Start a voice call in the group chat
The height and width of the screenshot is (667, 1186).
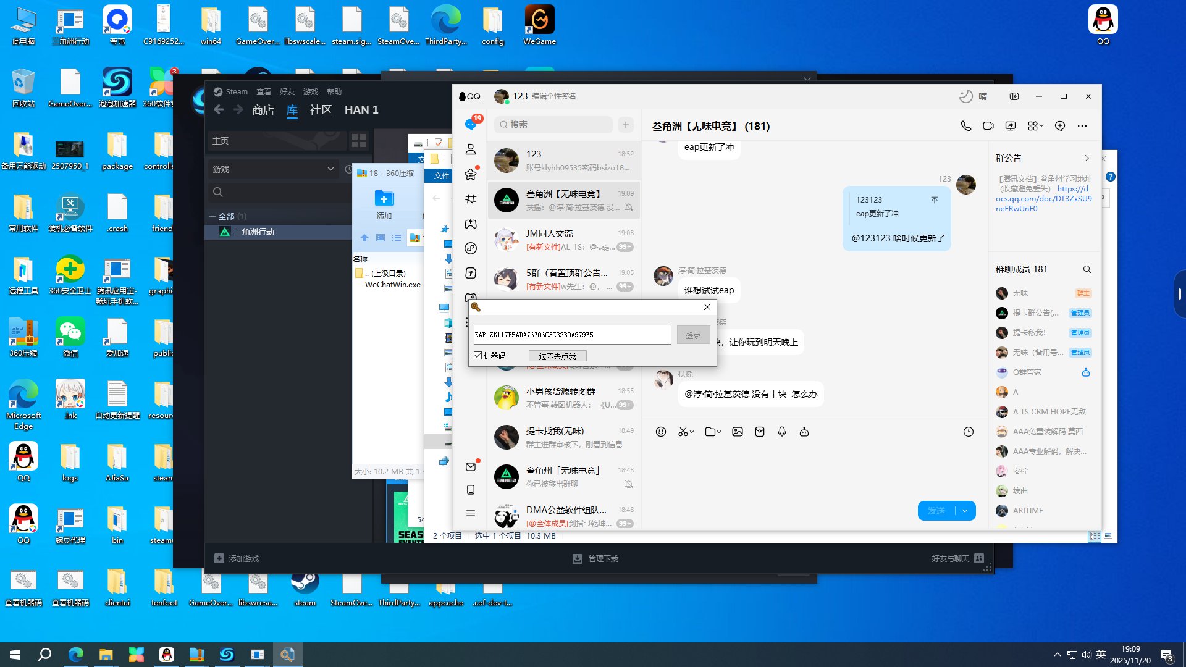[965, 126]
